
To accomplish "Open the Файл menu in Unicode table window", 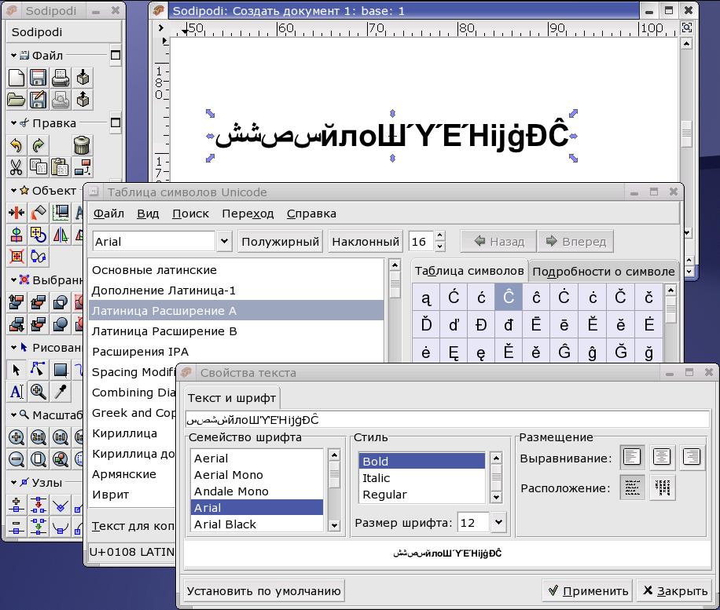I will (x=108, y=214).
